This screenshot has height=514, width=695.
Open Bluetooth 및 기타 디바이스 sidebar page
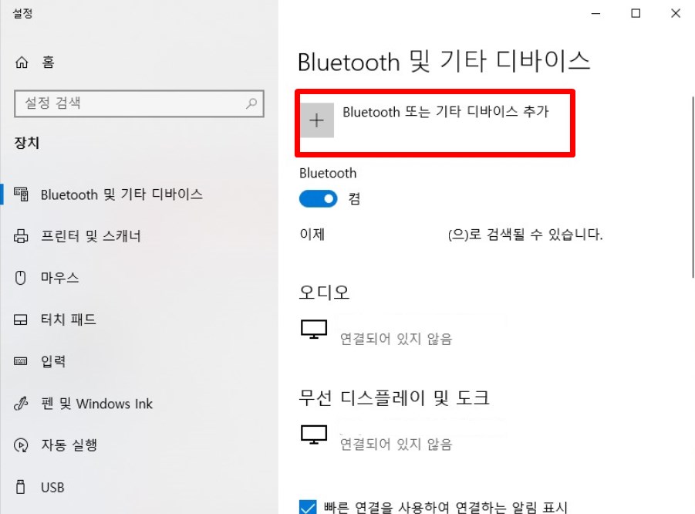[x=109, y=194]
